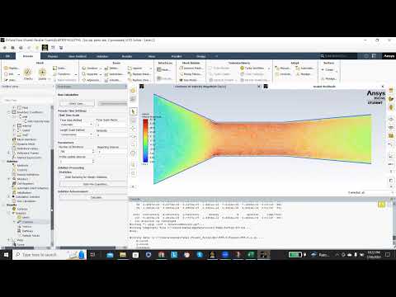
Task: Open Automatic adaption in Adapt group
Action: [304, 68]
